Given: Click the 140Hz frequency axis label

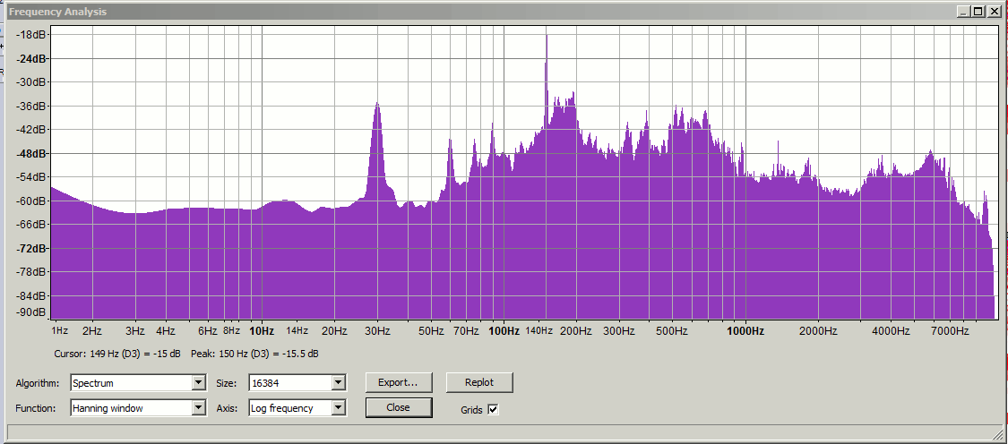Looking at the screenshot, I should 538,331.
